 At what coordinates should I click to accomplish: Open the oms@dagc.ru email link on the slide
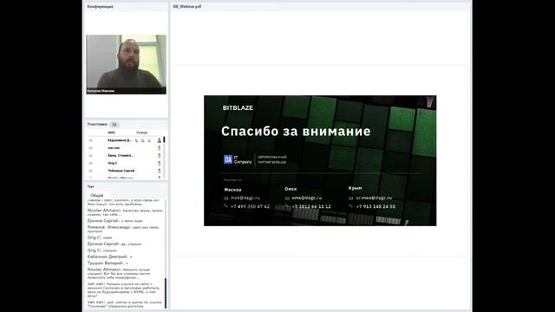pos(307,198)
